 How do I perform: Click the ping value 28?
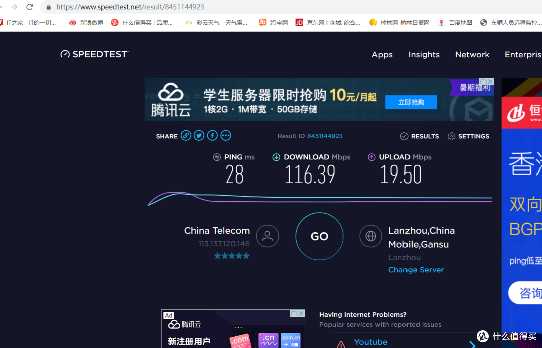(x=235, y=175)
